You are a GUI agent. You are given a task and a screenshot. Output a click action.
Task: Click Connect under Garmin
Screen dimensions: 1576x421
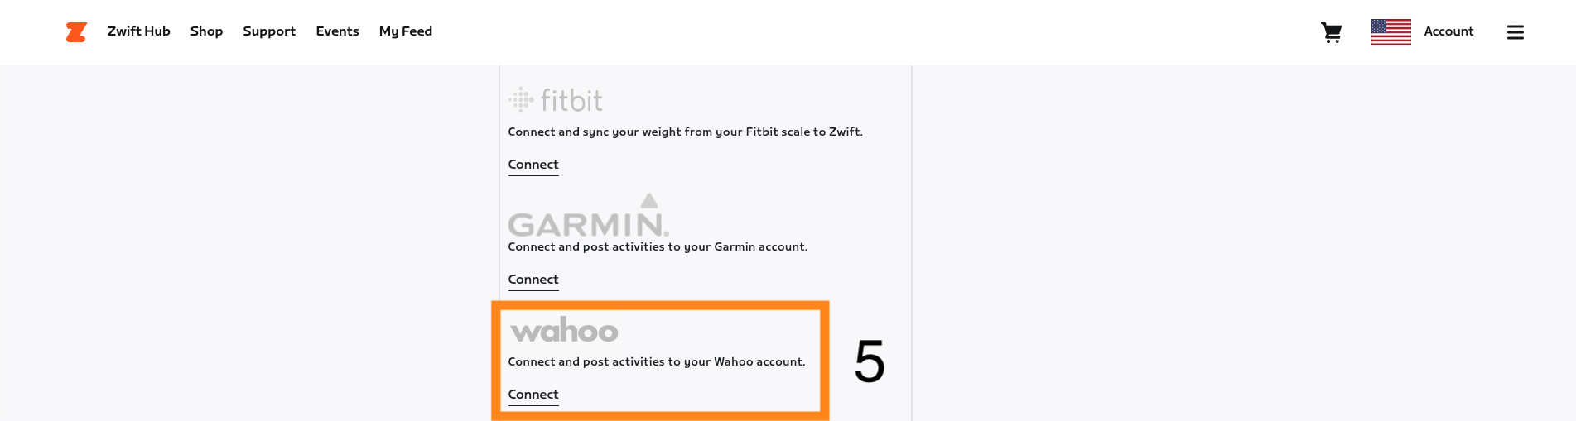(533, 280)
